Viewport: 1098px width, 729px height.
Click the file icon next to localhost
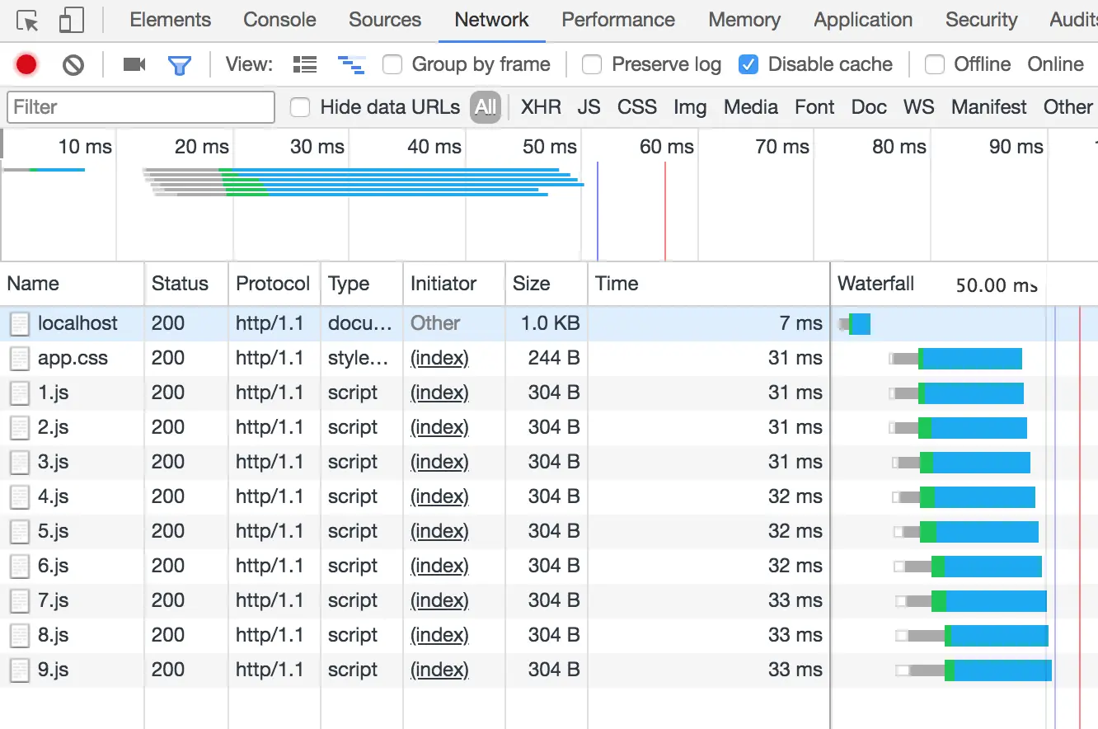point(19,324)
